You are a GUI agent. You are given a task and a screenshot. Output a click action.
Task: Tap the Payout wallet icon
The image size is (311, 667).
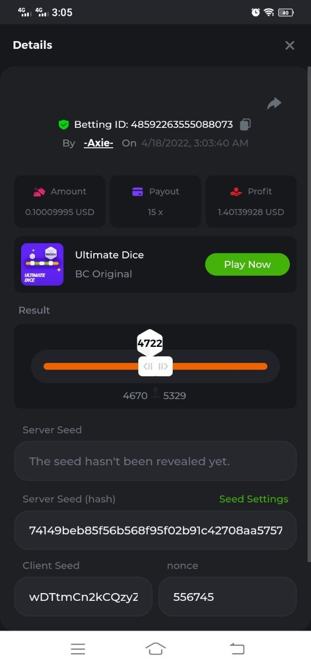click(138, 192)
